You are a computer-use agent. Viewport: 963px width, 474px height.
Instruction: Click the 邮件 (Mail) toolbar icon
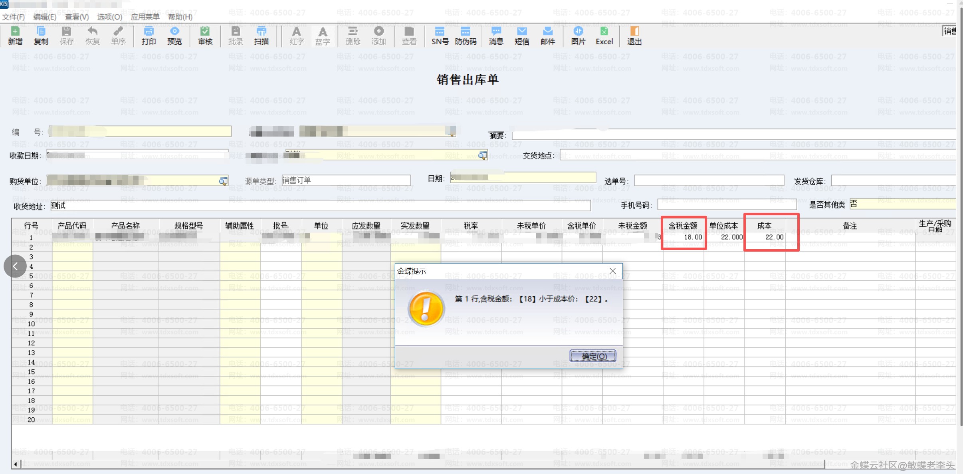pyautogui.click(x=548, y=36)
